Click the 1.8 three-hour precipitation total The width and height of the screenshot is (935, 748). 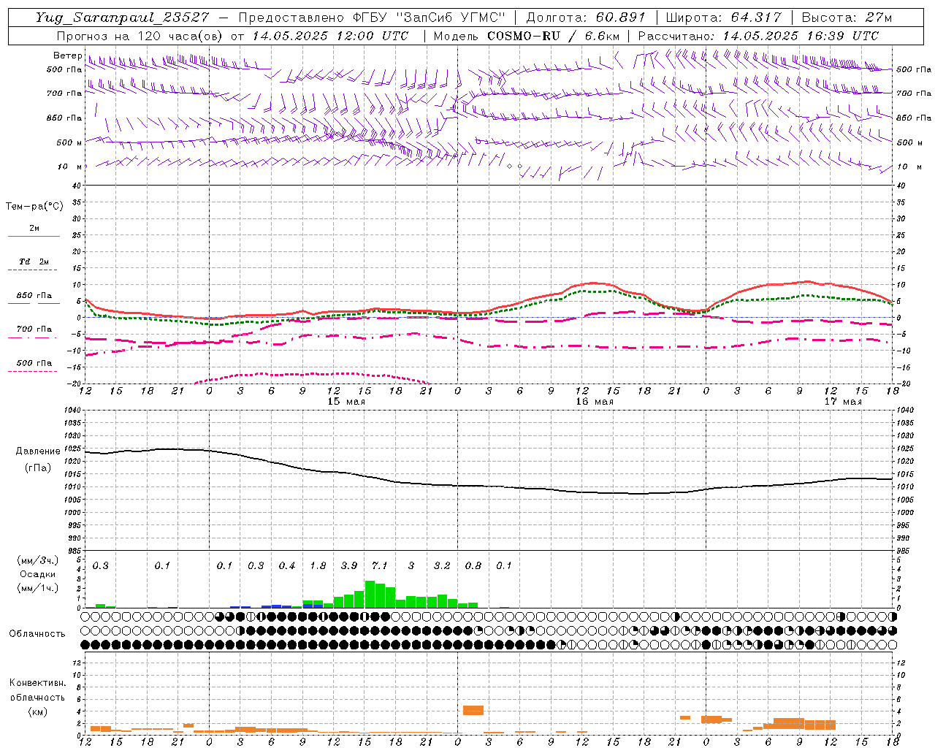point(318,565)
